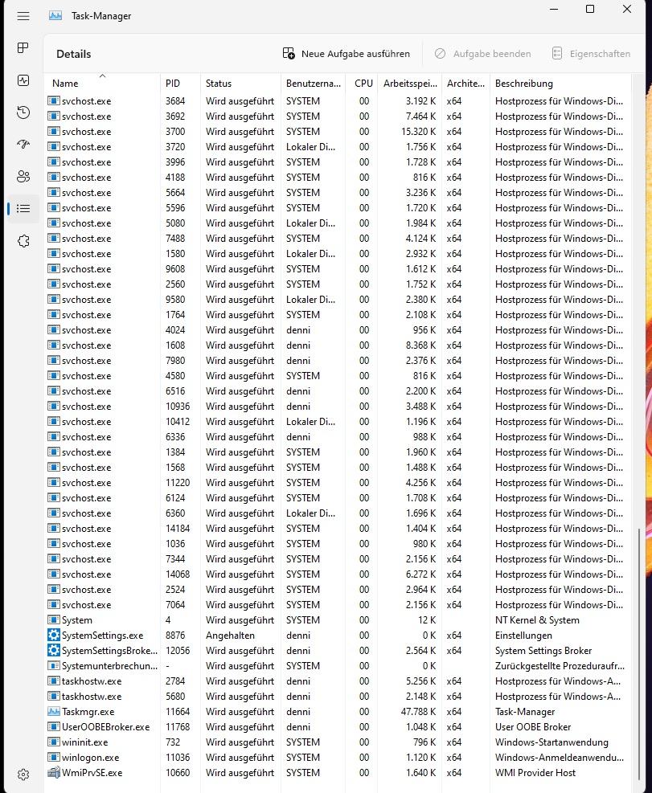The image size is (652, 793).
Task: Click the icon of svchost.exe PID 3684
Action: pos(54,101)
